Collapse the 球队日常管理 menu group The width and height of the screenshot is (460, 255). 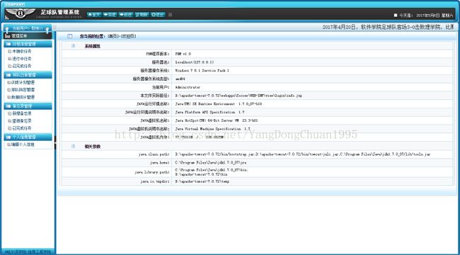pyautogui.click(x=28, y=75)
